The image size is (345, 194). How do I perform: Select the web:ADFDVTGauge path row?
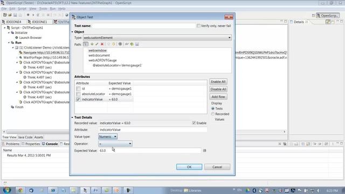102,60
